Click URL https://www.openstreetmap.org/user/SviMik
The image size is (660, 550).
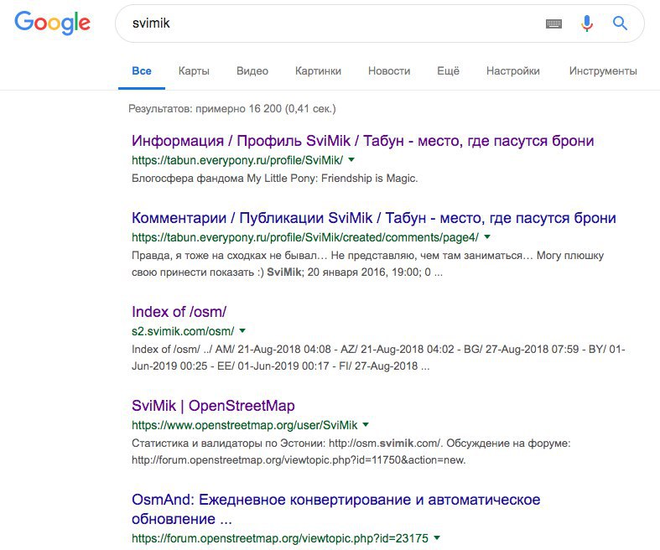tap(245, 425)
